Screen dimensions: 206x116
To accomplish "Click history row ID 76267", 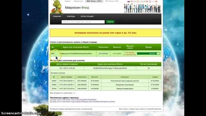I will click(54, 81).
